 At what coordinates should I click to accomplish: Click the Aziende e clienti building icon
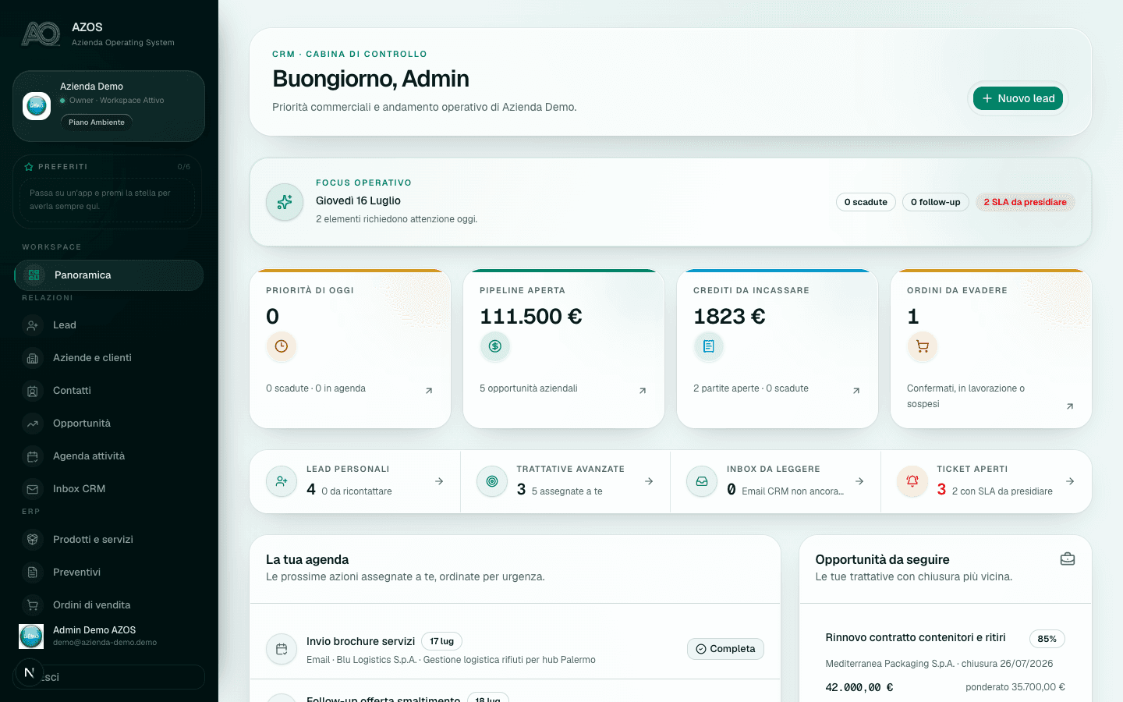coord(33,358)
